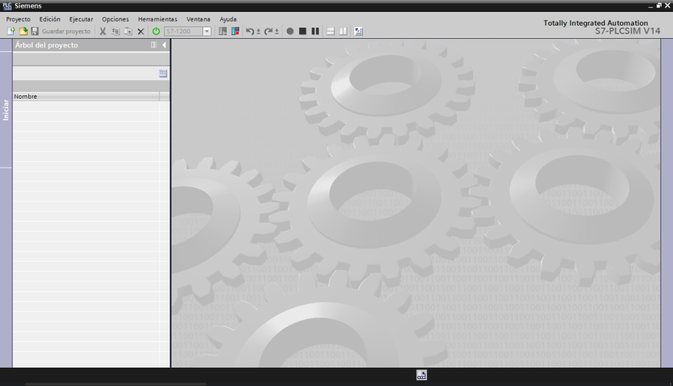Viewport: 673px width, 386px height.
Task: Click the stop square button
Action: click(302, 31)
